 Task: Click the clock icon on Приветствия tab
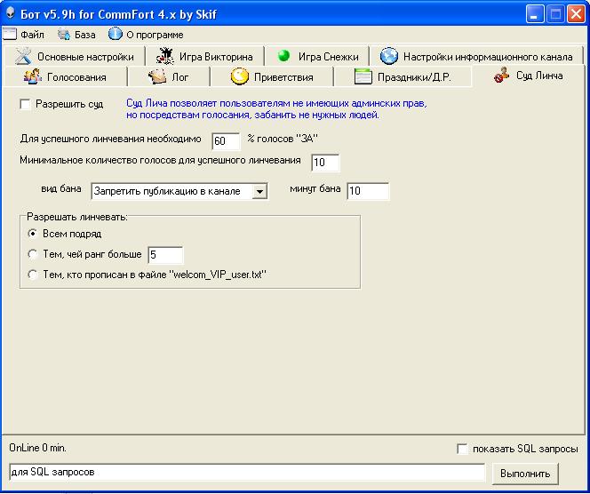click(239, 76)
